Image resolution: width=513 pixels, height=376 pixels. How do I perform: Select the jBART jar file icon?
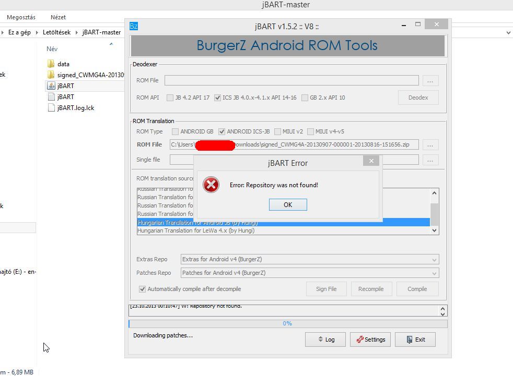point(51,86)
